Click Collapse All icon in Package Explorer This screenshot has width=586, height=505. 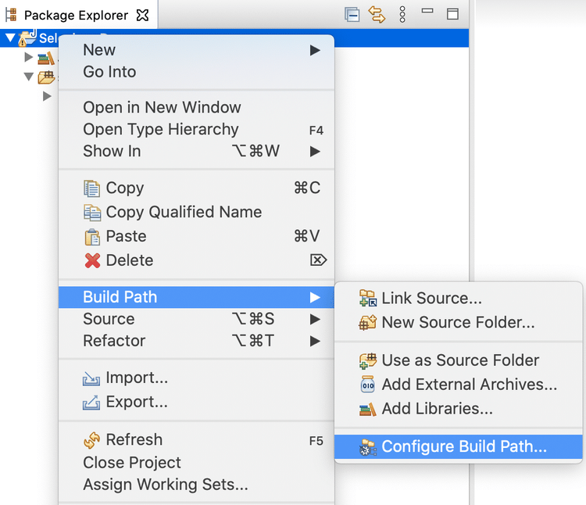[352, 14]
